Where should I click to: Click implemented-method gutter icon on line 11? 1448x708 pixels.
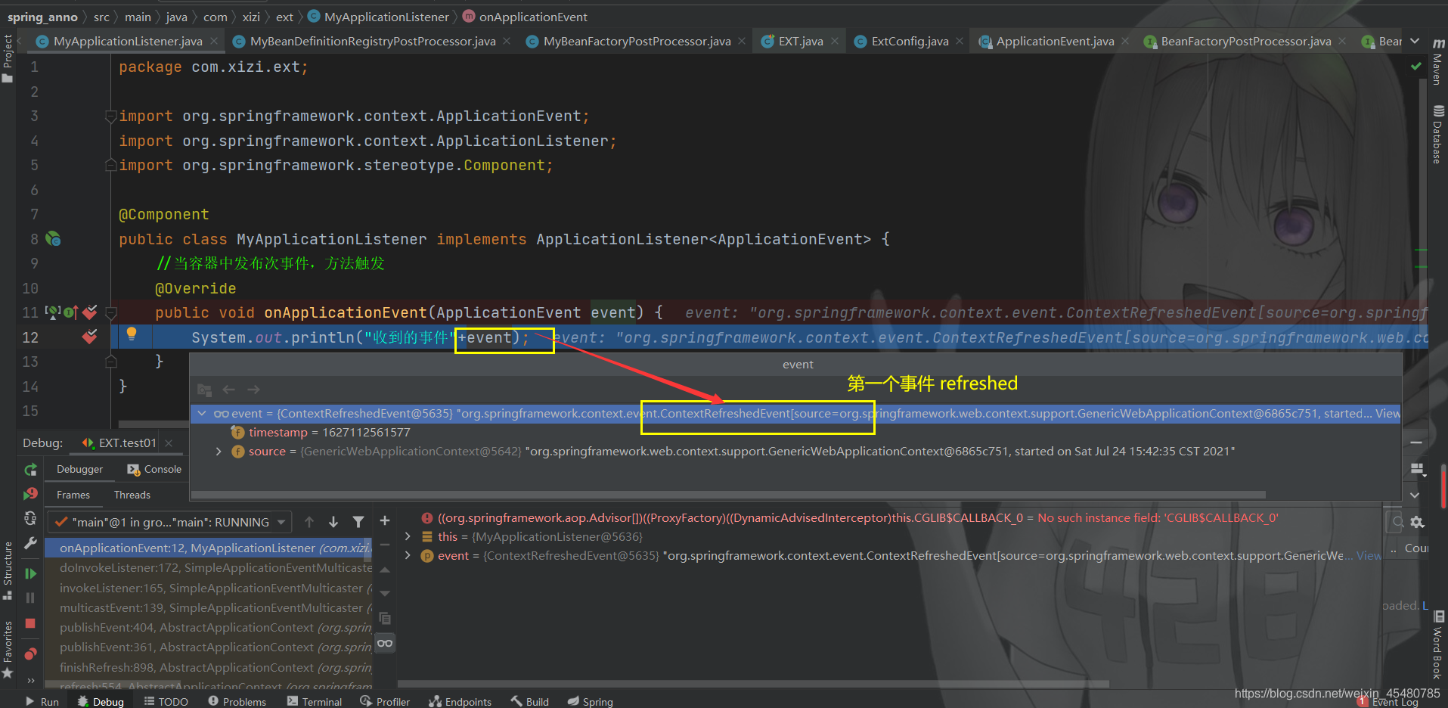coord(70,312)
